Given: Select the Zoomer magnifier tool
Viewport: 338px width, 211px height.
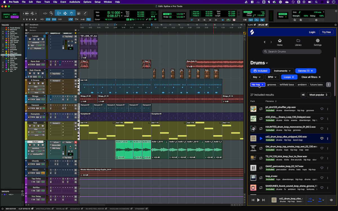Looking at the screenshot, I should (51, 13).
